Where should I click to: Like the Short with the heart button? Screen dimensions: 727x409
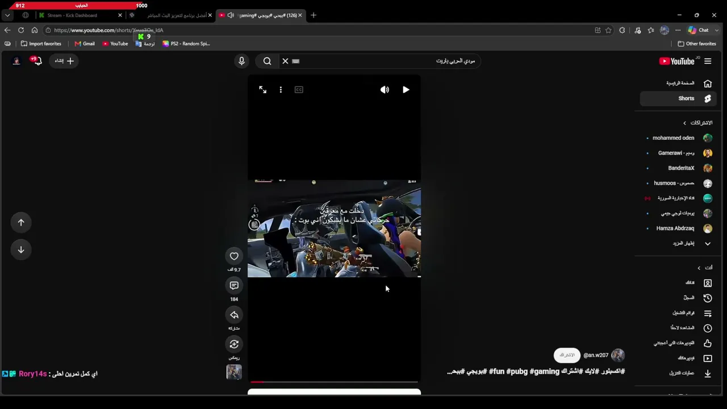(x=234, y=256)
